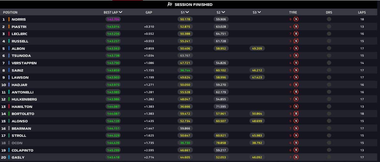
Task: Click the Gap column header
Action: coord(149,13)
